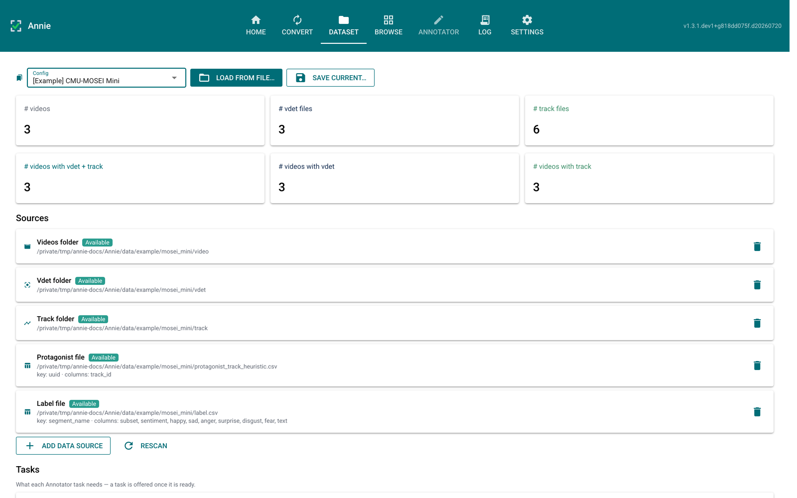Click the '# vdet files' count card

(395, 121)
